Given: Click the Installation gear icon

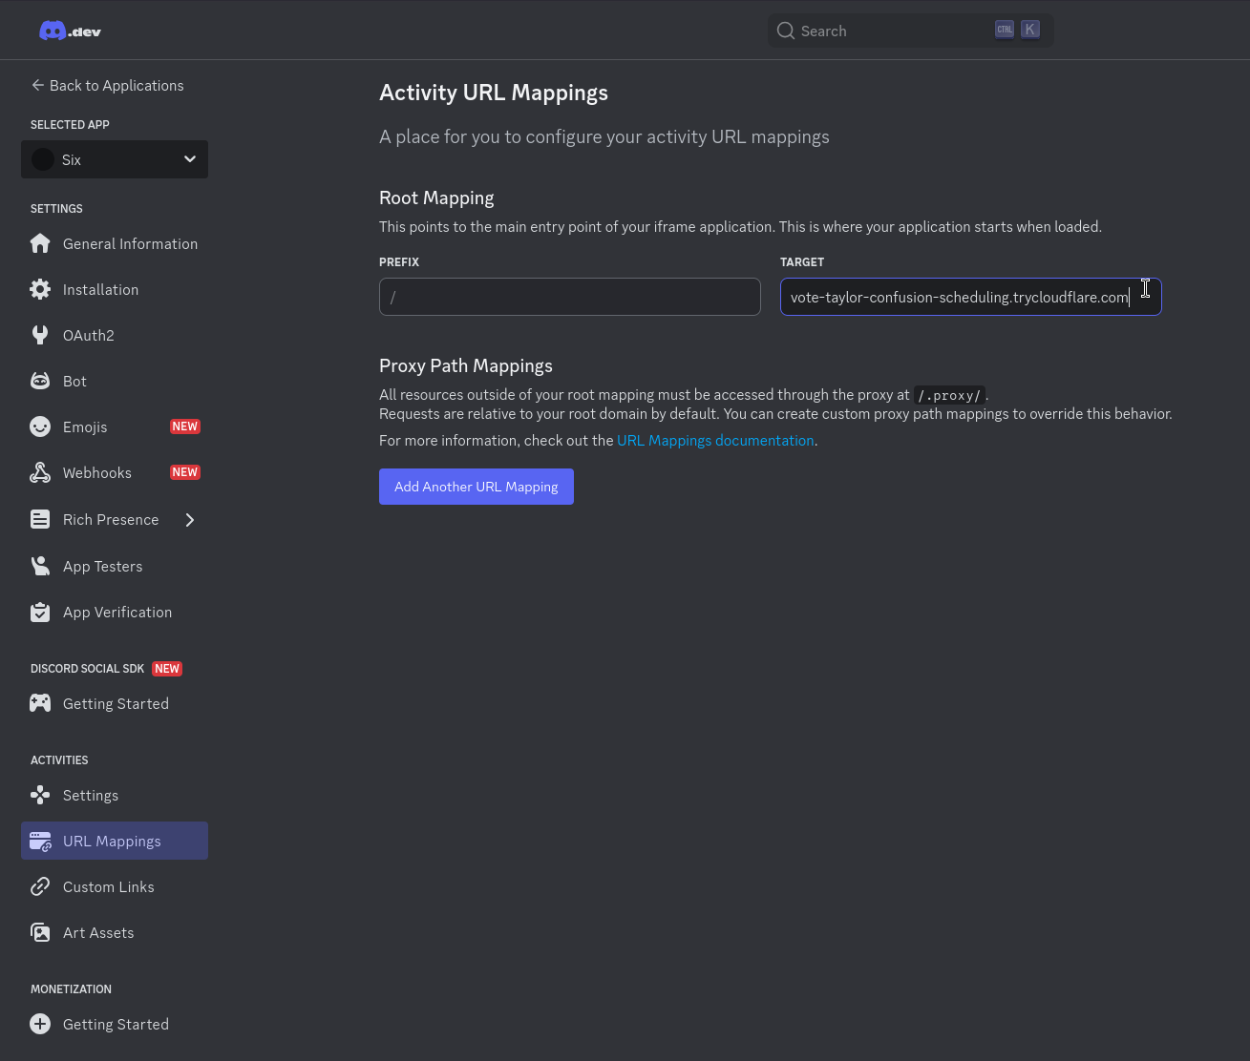Looking at the screenshot, I should click(40, 290).
